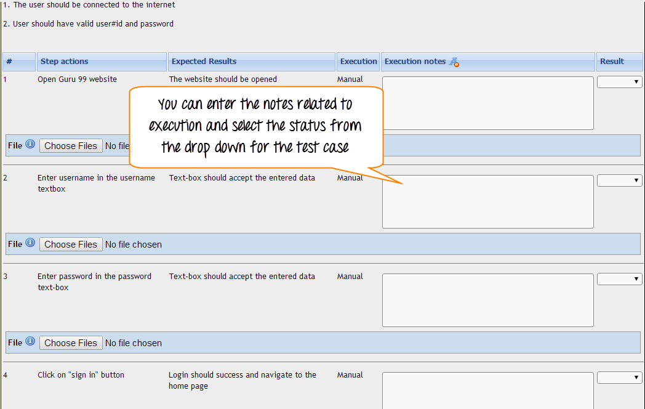Viewport: 645px width, 409px height.
Task: Expand the Result dropdown for step 4
Action: click(619, 378)
